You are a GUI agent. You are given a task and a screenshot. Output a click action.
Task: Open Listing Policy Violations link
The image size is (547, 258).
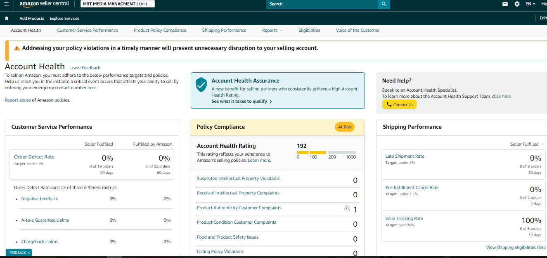point(220,251)
